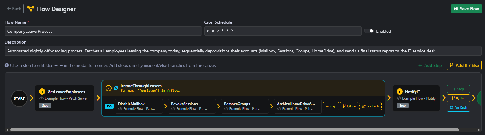Click the 'for each {{employee}} in {{flow…' text
Viewport: 485px width, 135px height.
point(150,91)
